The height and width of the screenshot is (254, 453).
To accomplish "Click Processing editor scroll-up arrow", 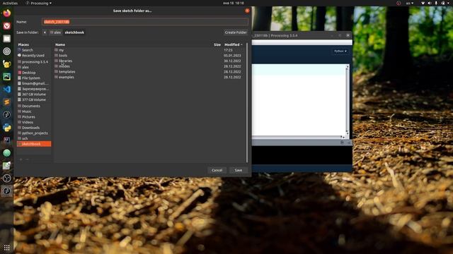I will click(348, 66).
